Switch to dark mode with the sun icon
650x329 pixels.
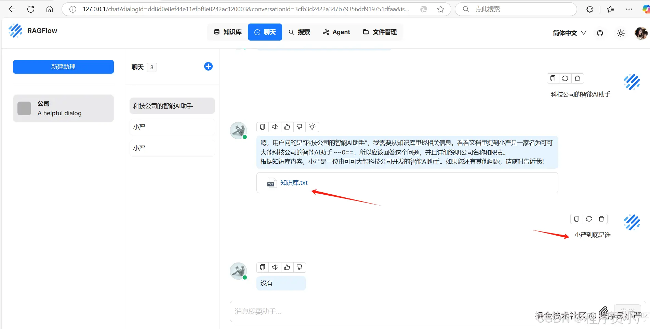click(x=621, y=33)
